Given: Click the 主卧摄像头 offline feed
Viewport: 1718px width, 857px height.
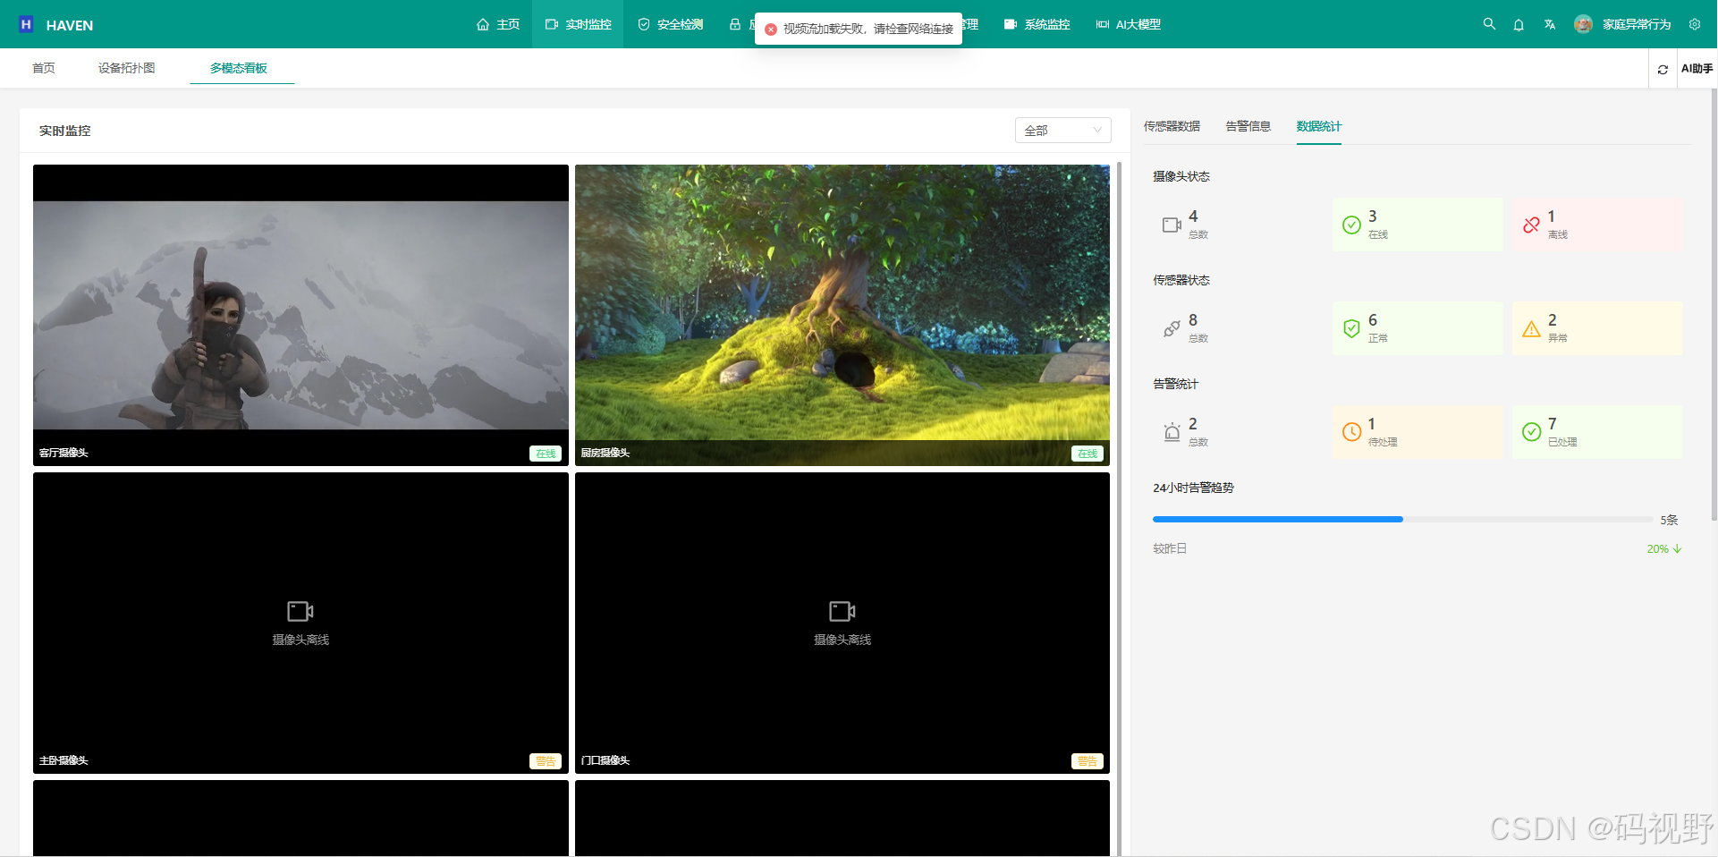Looking at the screenshot, I should click(x=300, y=623).
